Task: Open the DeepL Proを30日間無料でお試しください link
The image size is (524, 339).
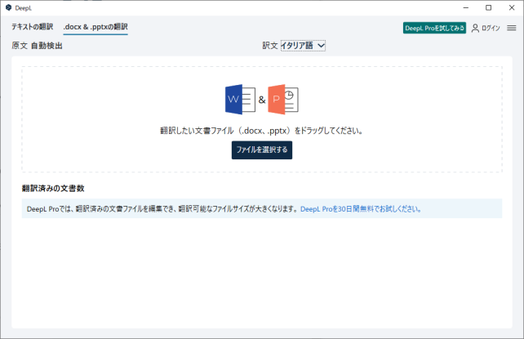Action: [361, 209]
